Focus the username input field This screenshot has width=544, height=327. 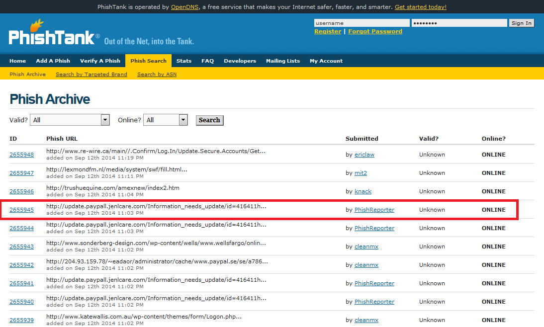coord(362,23)
